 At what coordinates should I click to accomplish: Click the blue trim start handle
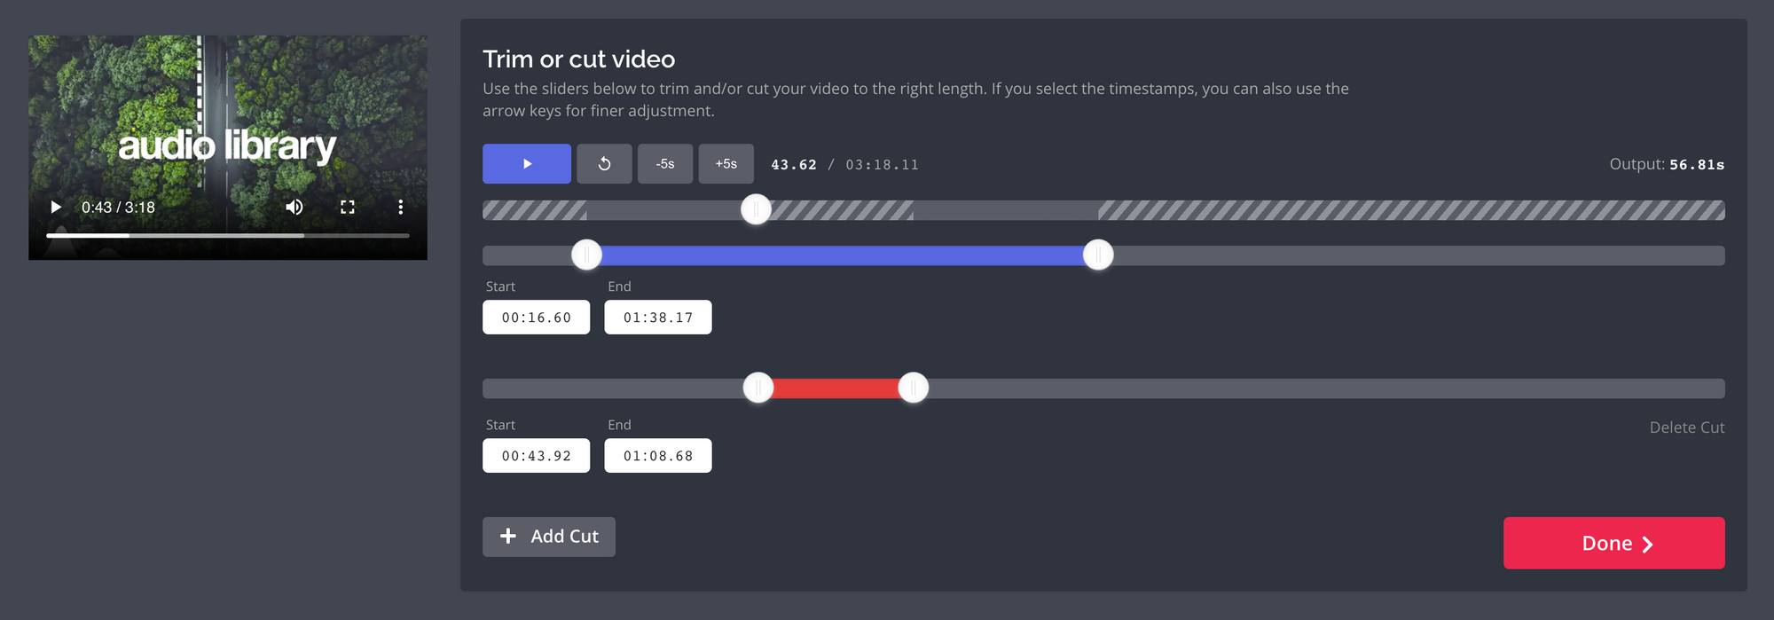tap(586, 255)
